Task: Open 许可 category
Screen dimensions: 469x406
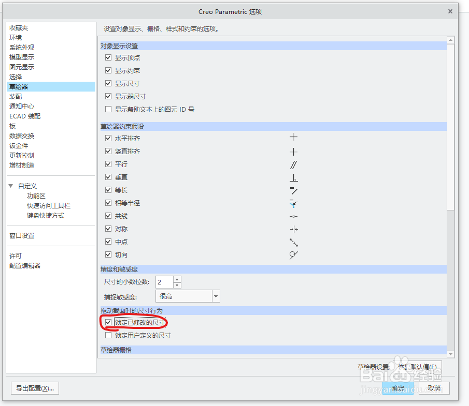Action: point(16,256)
